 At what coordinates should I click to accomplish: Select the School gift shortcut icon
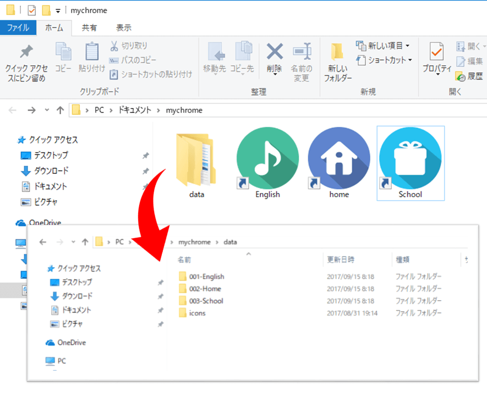click(x=410, y=162)
